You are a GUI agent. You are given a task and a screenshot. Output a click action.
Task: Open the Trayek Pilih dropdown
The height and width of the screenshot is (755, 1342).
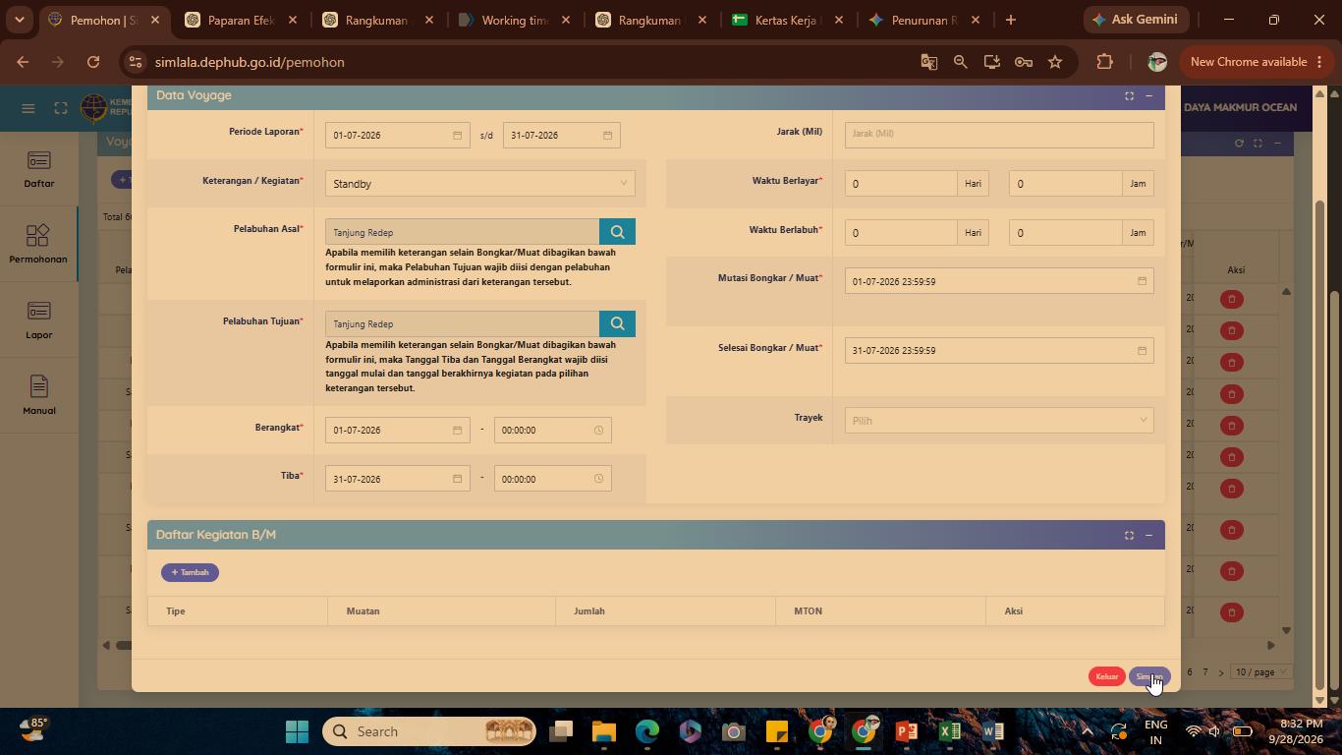coord(999,421)
